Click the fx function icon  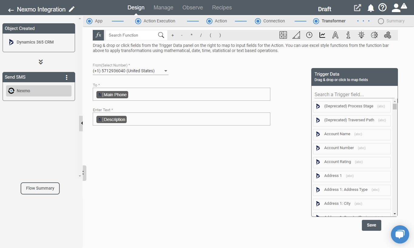(x=98, y=35)
